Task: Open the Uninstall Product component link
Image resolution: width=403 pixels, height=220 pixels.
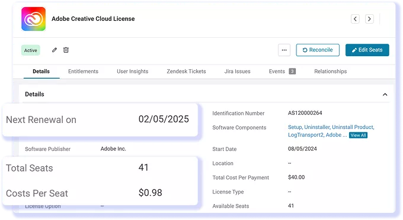Action: [353, 127]
